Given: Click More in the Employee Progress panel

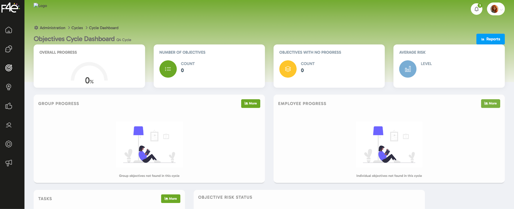Looking at the screenshot, I should (x=490, y=104).
